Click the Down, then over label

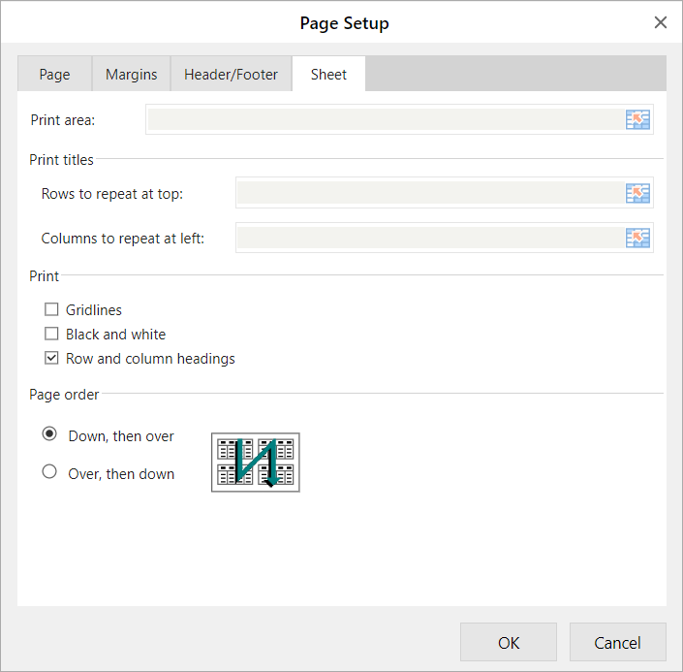(x=121, y=436)
